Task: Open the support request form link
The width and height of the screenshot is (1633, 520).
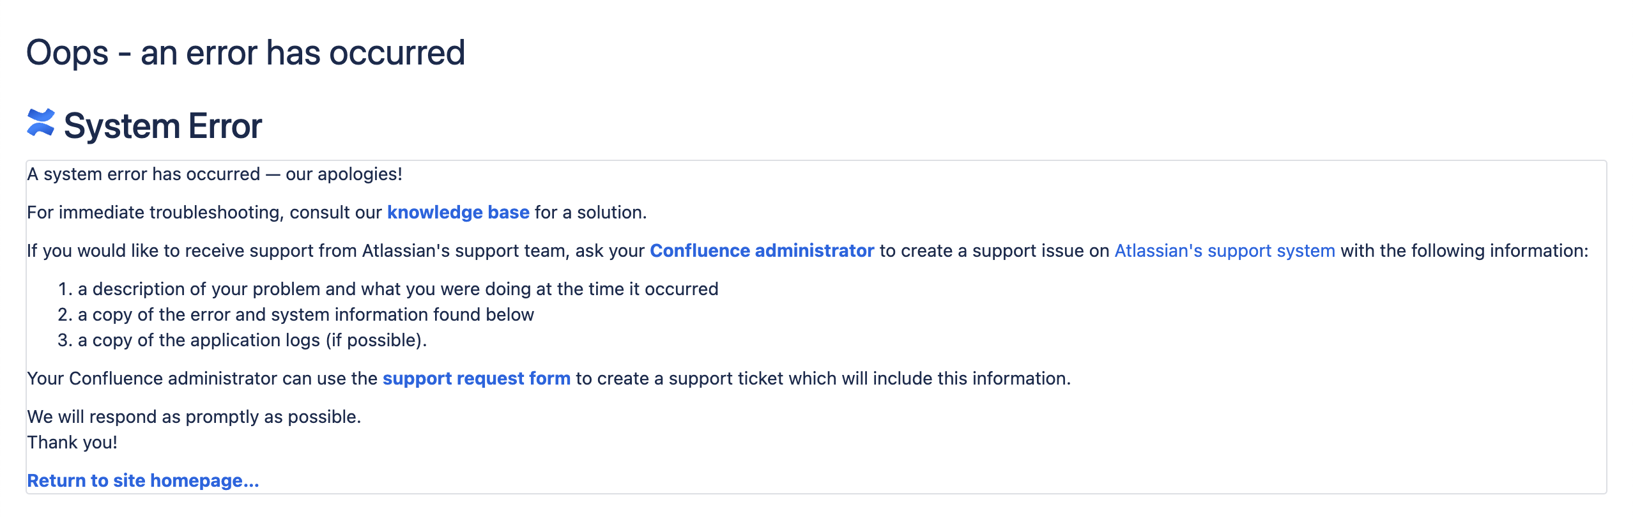Action: coord(476,379)
